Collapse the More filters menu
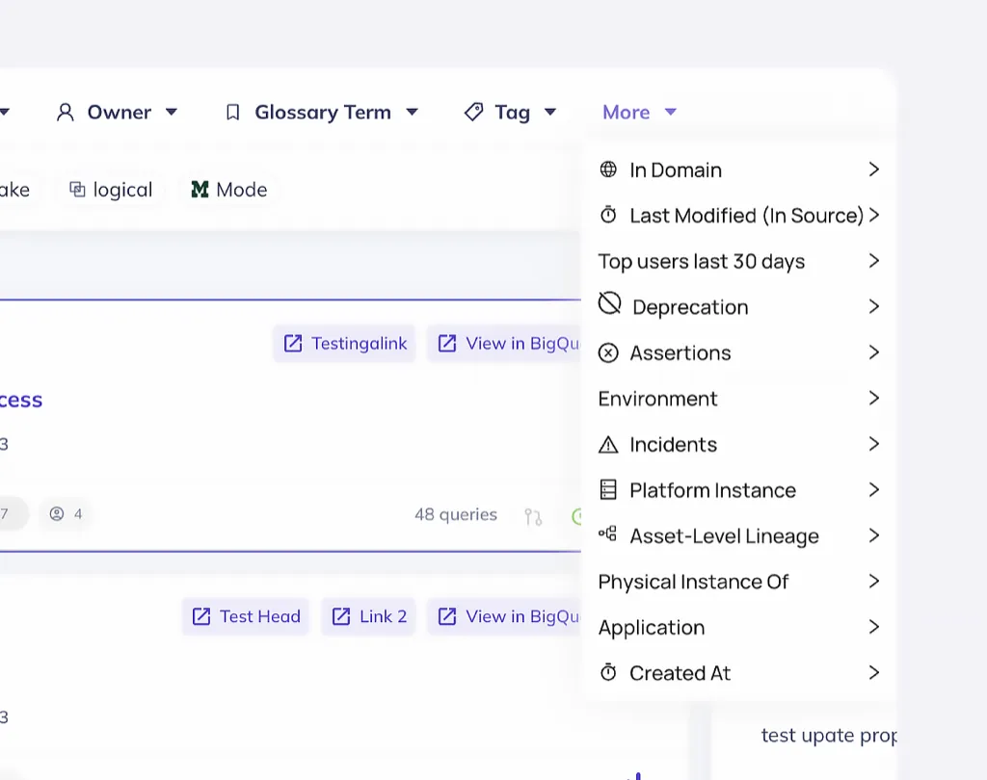987x780 pixels. (x=639, y=113)
